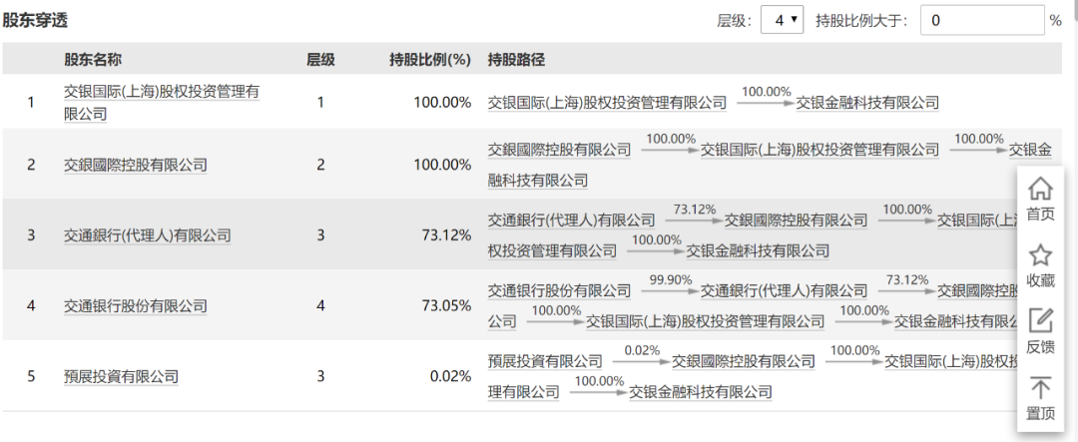Open shareholder 預展投資有限公司 in row 5 name column
This screenshot has height=442, width=1078.
121,377
